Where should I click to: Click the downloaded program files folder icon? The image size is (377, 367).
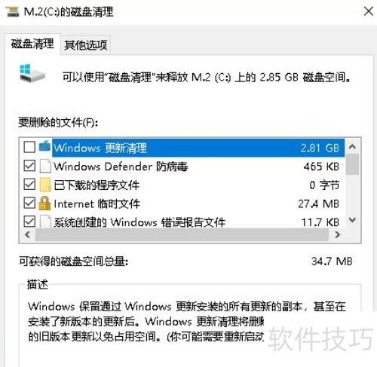pos(45,185)
